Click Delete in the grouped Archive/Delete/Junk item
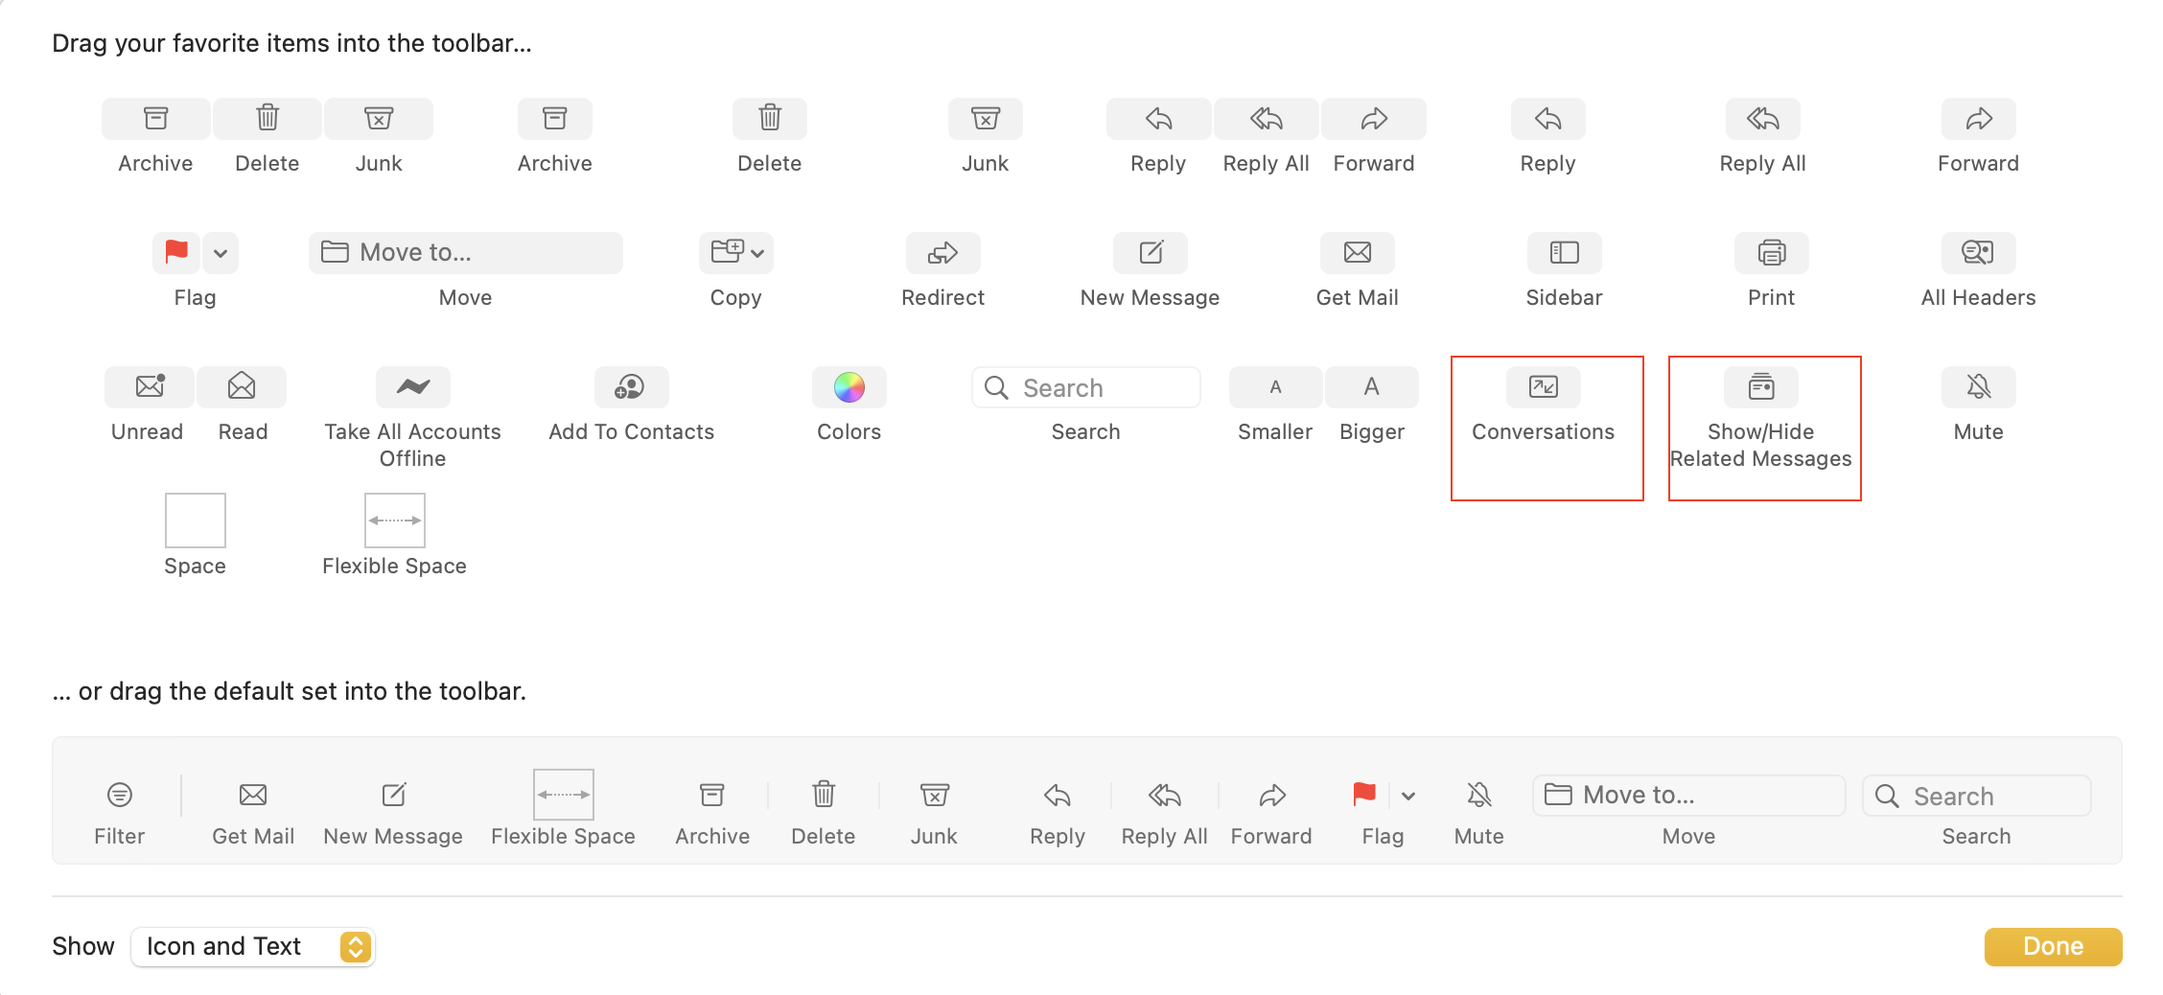The image size is (2163, 995). point(267,119)
